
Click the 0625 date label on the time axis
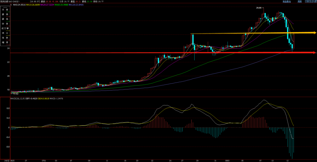coord(13,160)
